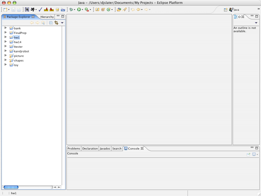
Task: Open the Problems tab
Action: (x=74, y=148)
